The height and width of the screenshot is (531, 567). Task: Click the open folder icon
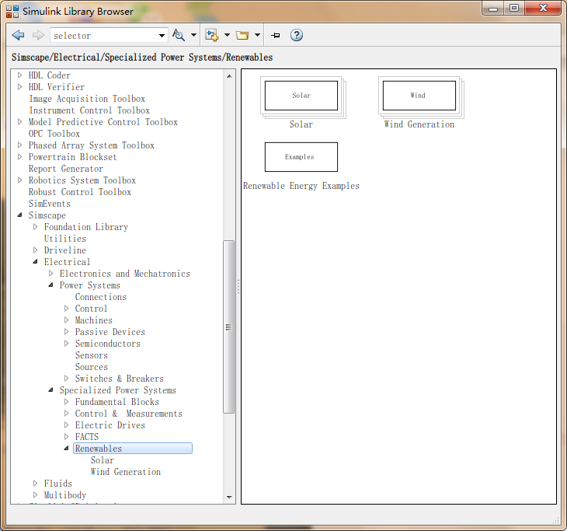point(242,35)
